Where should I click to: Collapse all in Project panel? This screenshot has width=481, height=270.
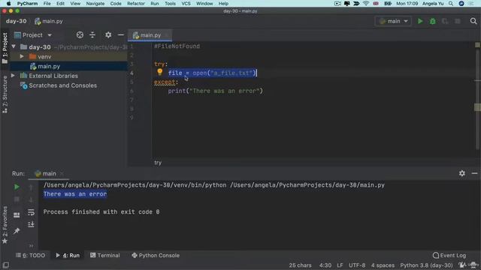tap(92, 35)
